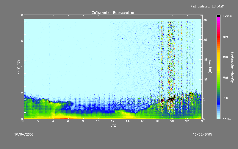Click the black cloud-base return near 20 UTC

(172, 98)
